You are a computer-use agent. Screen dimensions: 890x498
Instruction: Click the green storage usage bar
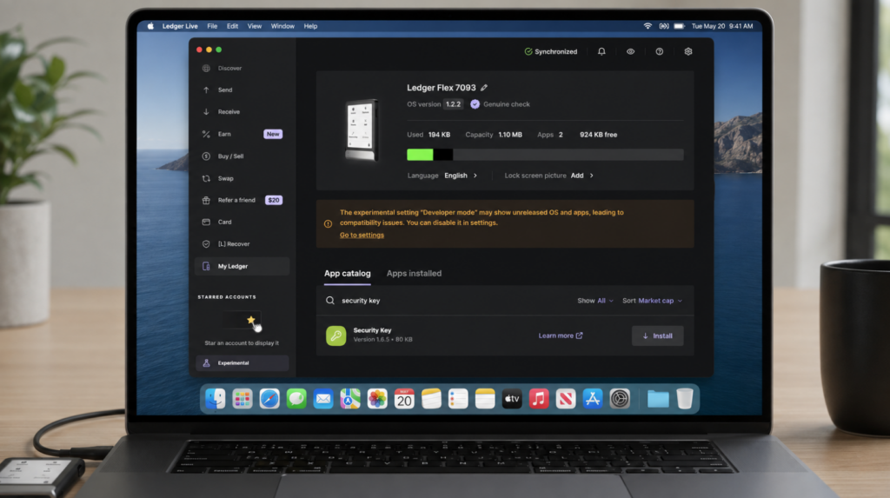pos(420,155)
